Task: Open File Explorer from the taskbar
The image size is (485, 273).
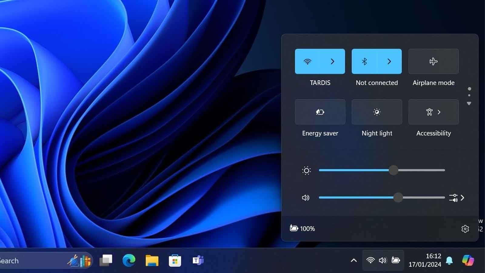Action: pyautogui.click(x=152, y=260)
